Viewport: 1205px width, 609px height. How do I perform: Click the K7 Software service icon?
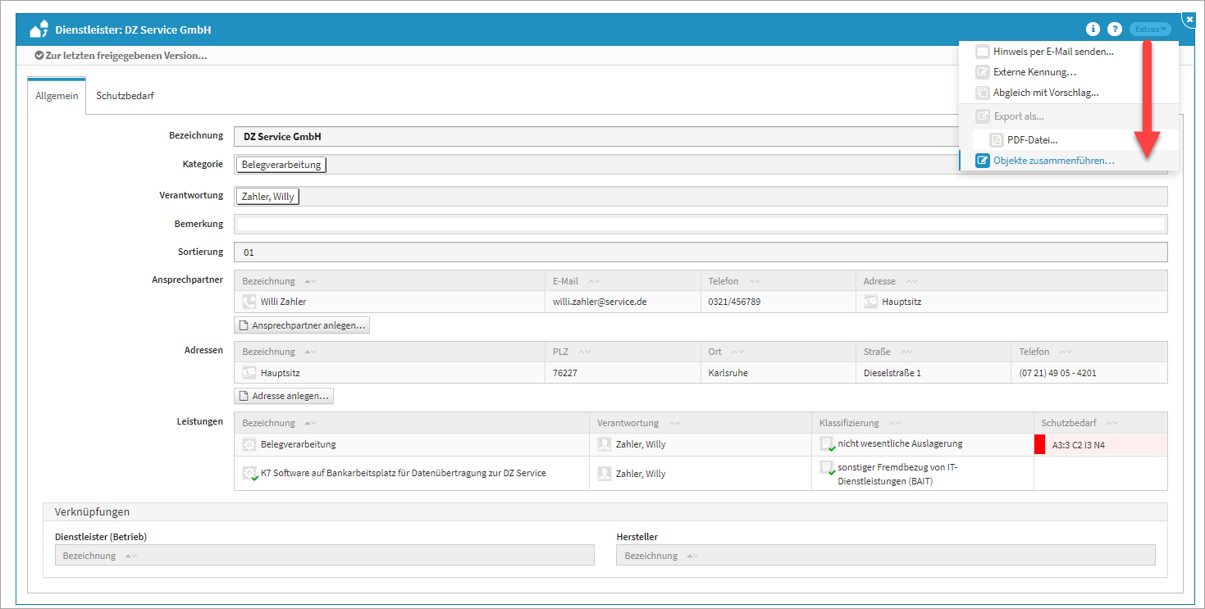pos(250,474)
